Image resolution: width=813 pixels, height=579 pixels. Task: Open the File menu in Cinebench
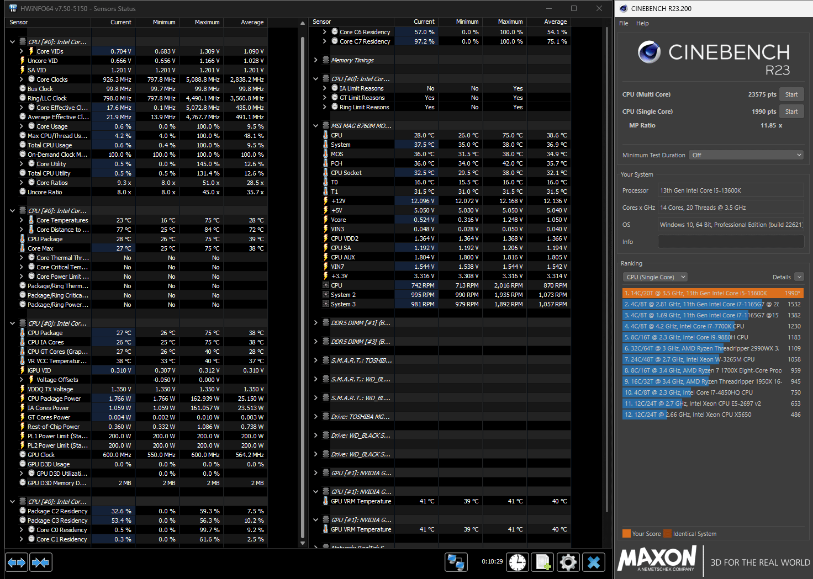click(624, 23)
